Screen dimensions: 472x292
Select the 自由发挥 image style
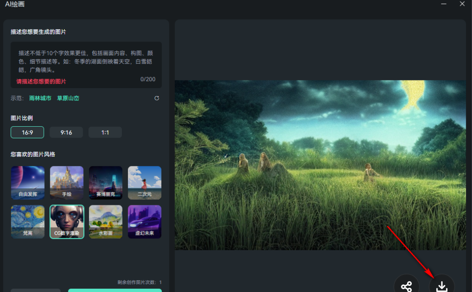pos(27,182)
